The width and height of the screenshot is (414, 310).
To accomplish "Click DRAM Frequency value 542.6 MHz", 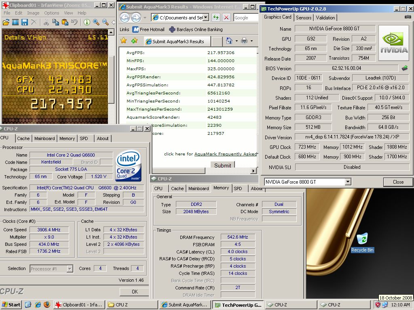I will [x=238, y=237].
